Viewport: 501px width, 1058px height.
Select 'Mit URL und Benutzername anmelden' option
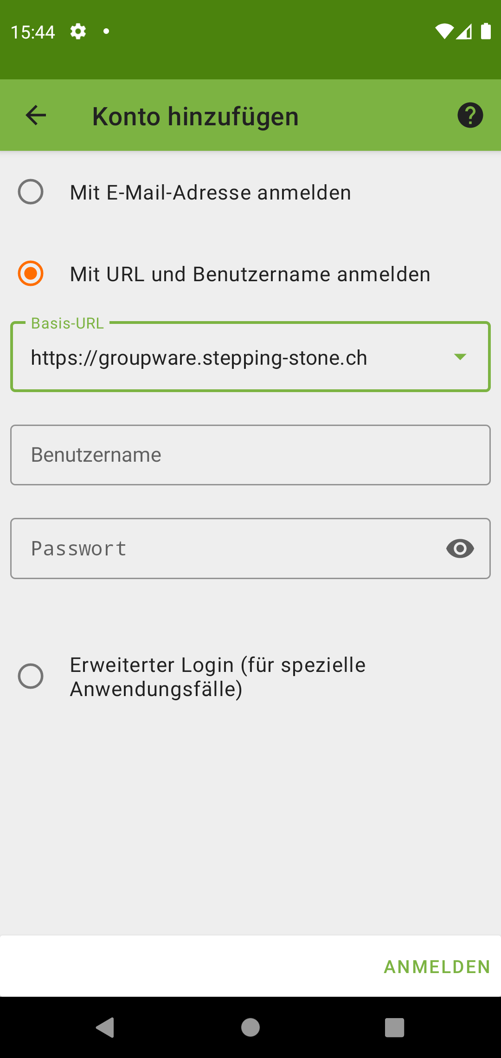pos(31,273)
